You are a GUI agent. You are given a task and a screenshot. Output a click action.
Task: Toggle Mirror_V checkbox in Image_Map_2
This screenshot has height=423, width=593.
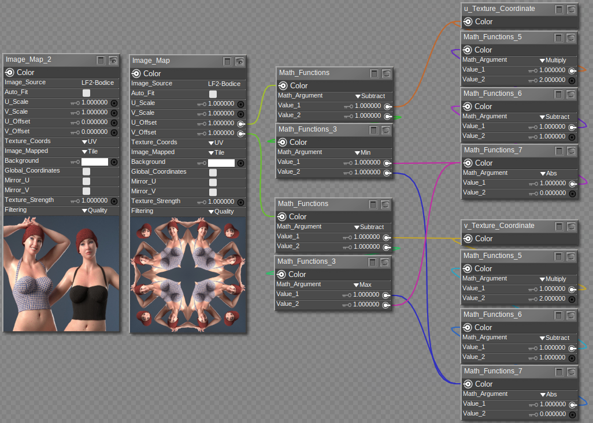(x=87, y=191)
